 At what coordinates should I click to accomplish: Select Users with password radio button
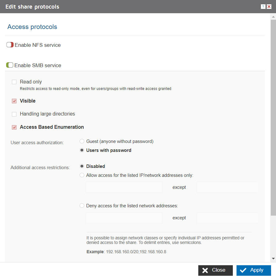click(x=82, y=150)
